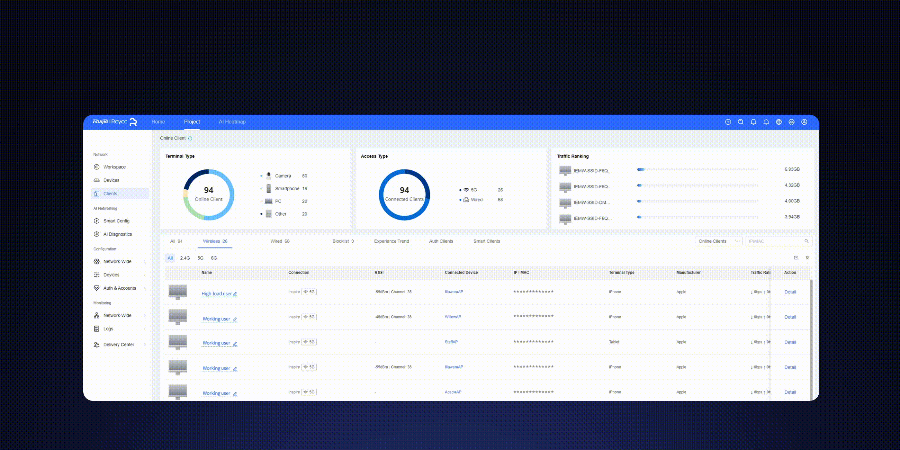Refresh the Online Client page
The width and height of the screenshot is (900, 450).
[x=190, y=138]
